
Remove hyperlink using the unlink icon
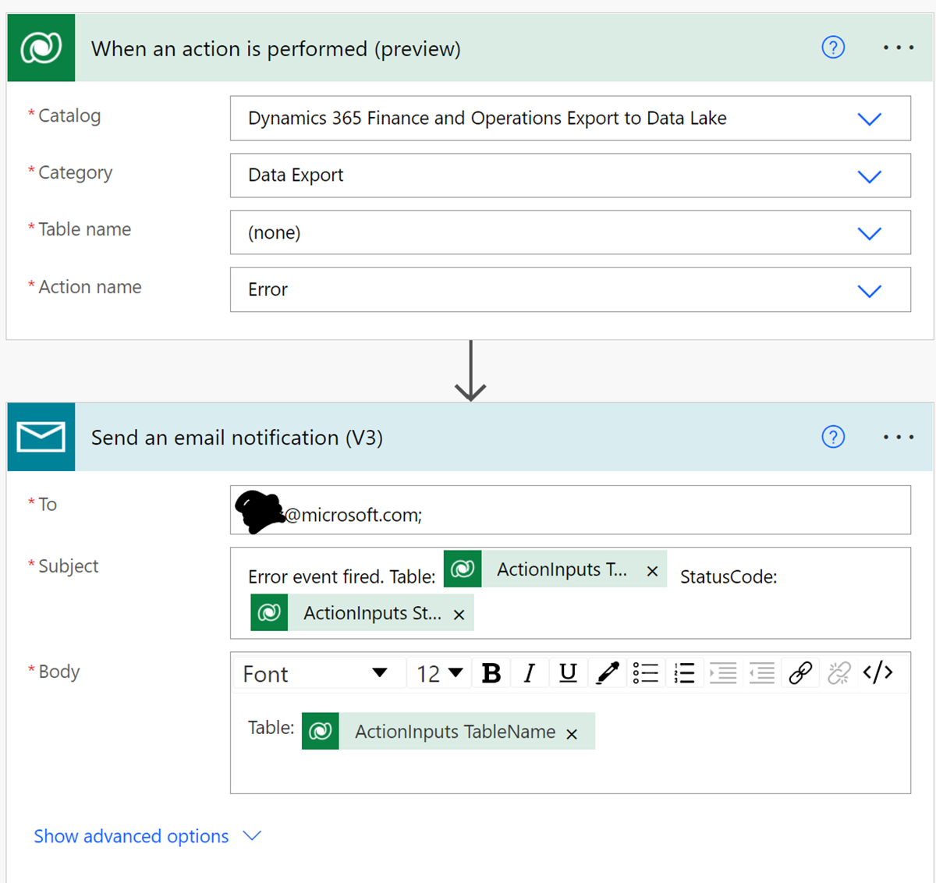tap(838, 672)
